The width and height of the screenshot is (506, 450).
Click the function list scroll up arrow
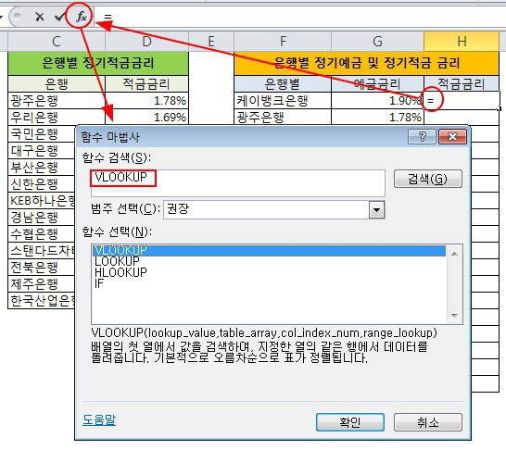click(x=454, y=254)
